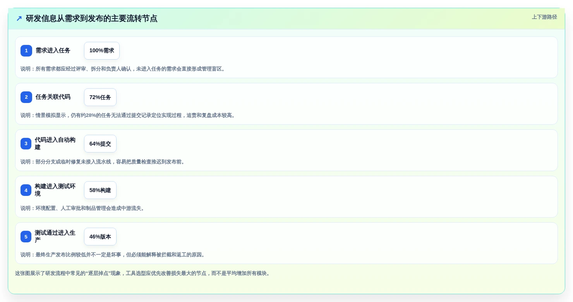The image size is (573, 302).
Task: Click the description about 管理盲区
Action: [x=124, y=69]
